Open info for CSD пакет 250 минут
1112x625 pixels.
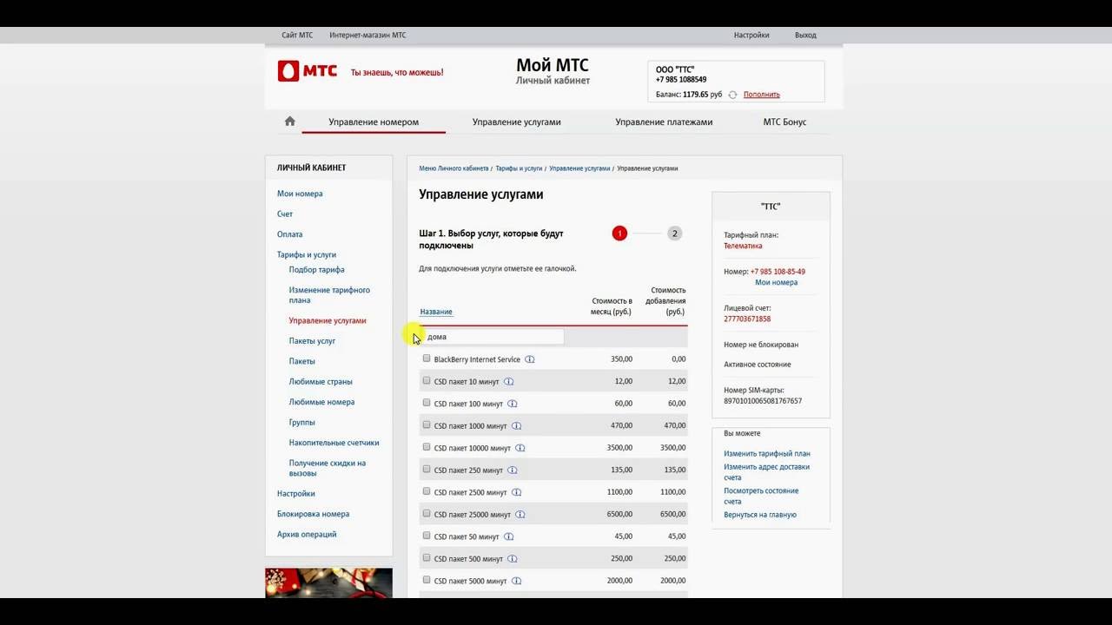point(513,470)
